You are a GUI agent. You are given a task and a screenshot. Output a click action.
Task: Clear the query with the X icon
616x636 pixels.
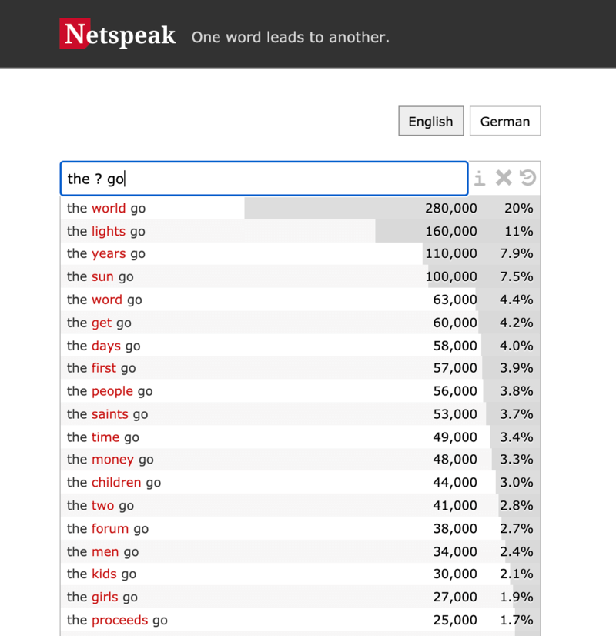pyautogui.click(x=504, y=179)
